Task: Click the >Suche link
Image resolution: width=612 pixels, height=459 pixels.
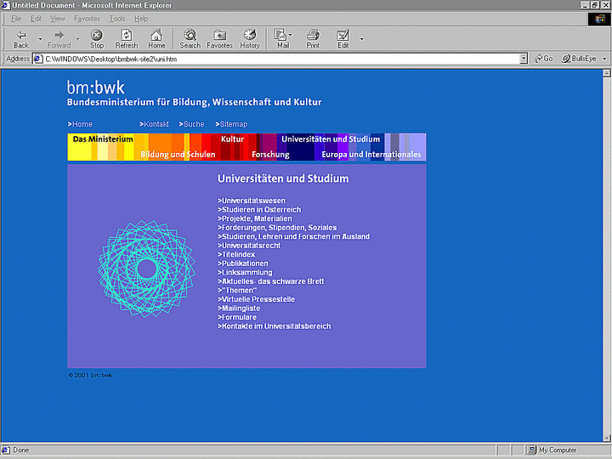Action: (191, 124)
